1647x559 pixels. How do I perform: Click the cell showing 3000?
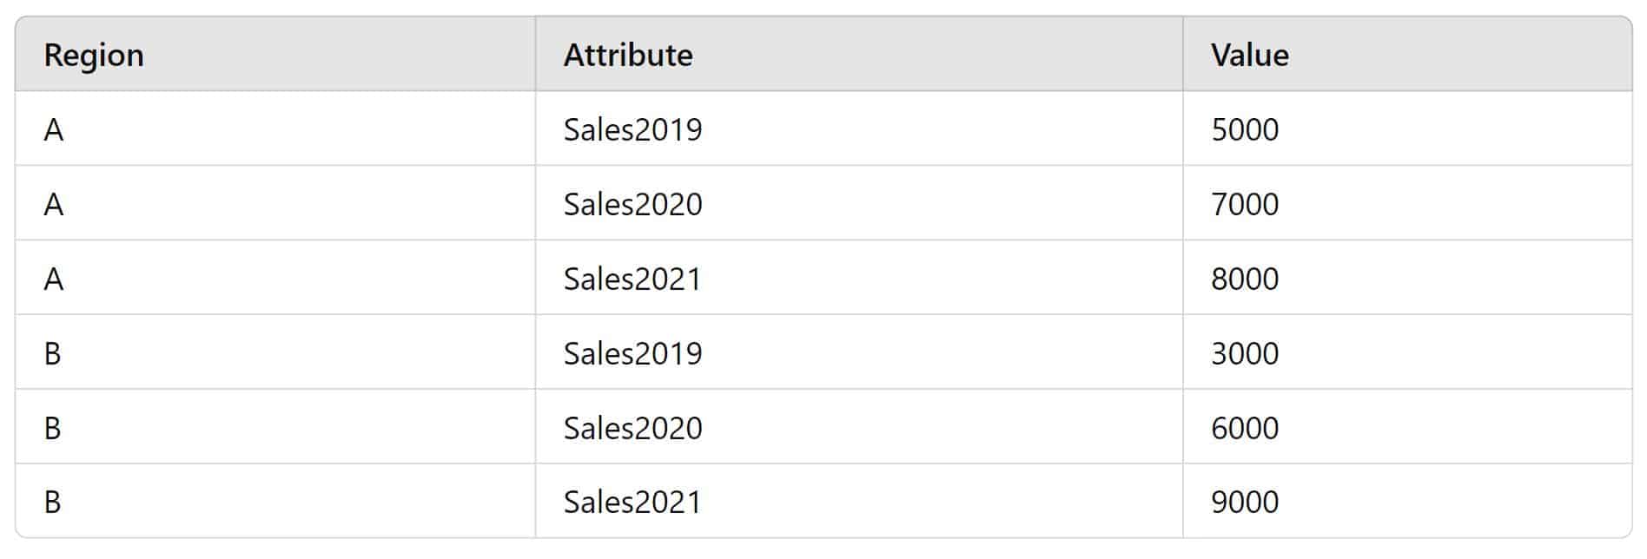(x=1407, y=352)
